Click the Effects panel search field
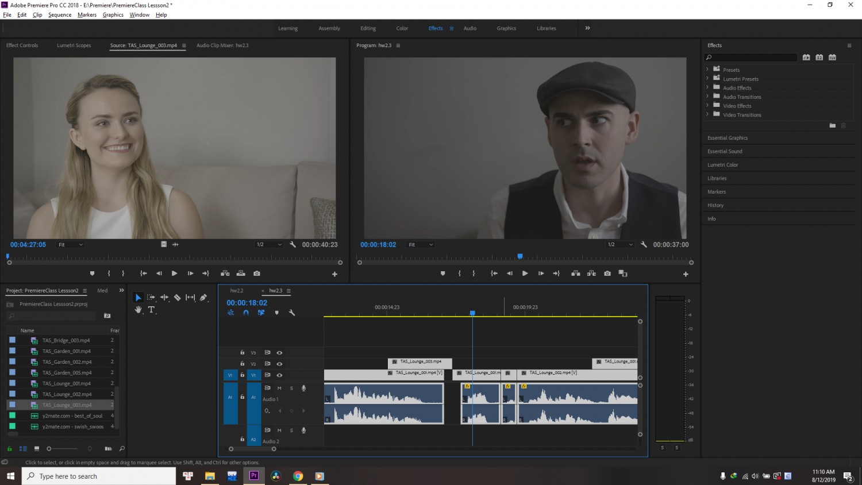 (x=751, y=57)
